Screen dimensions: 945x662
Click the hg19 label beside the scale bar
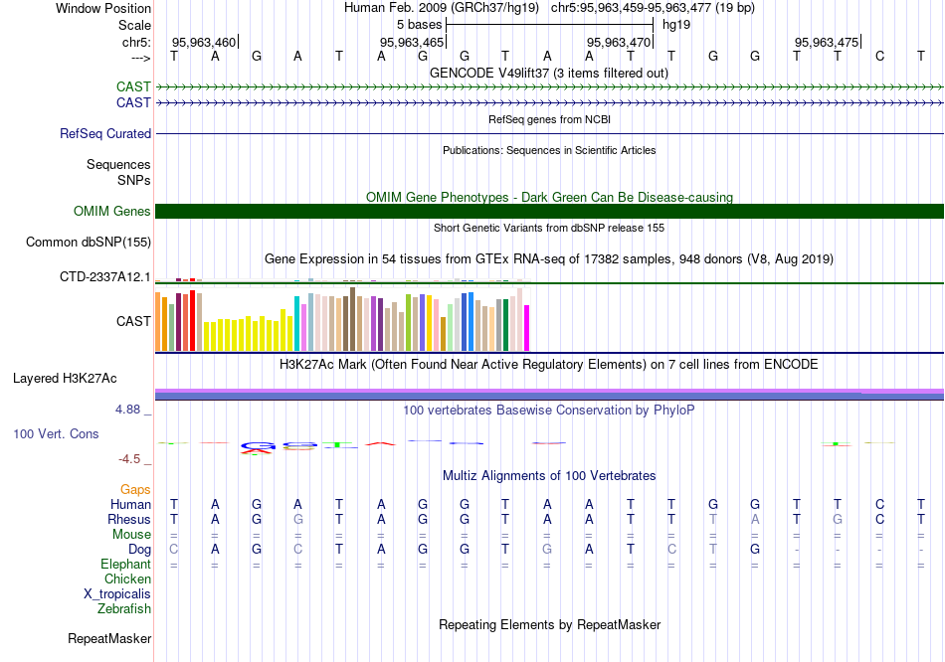[676, 25]
